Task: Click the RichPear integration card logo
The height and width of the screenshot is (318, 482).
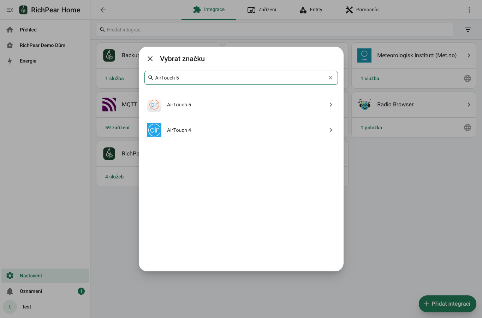Action: coord(109,154)
